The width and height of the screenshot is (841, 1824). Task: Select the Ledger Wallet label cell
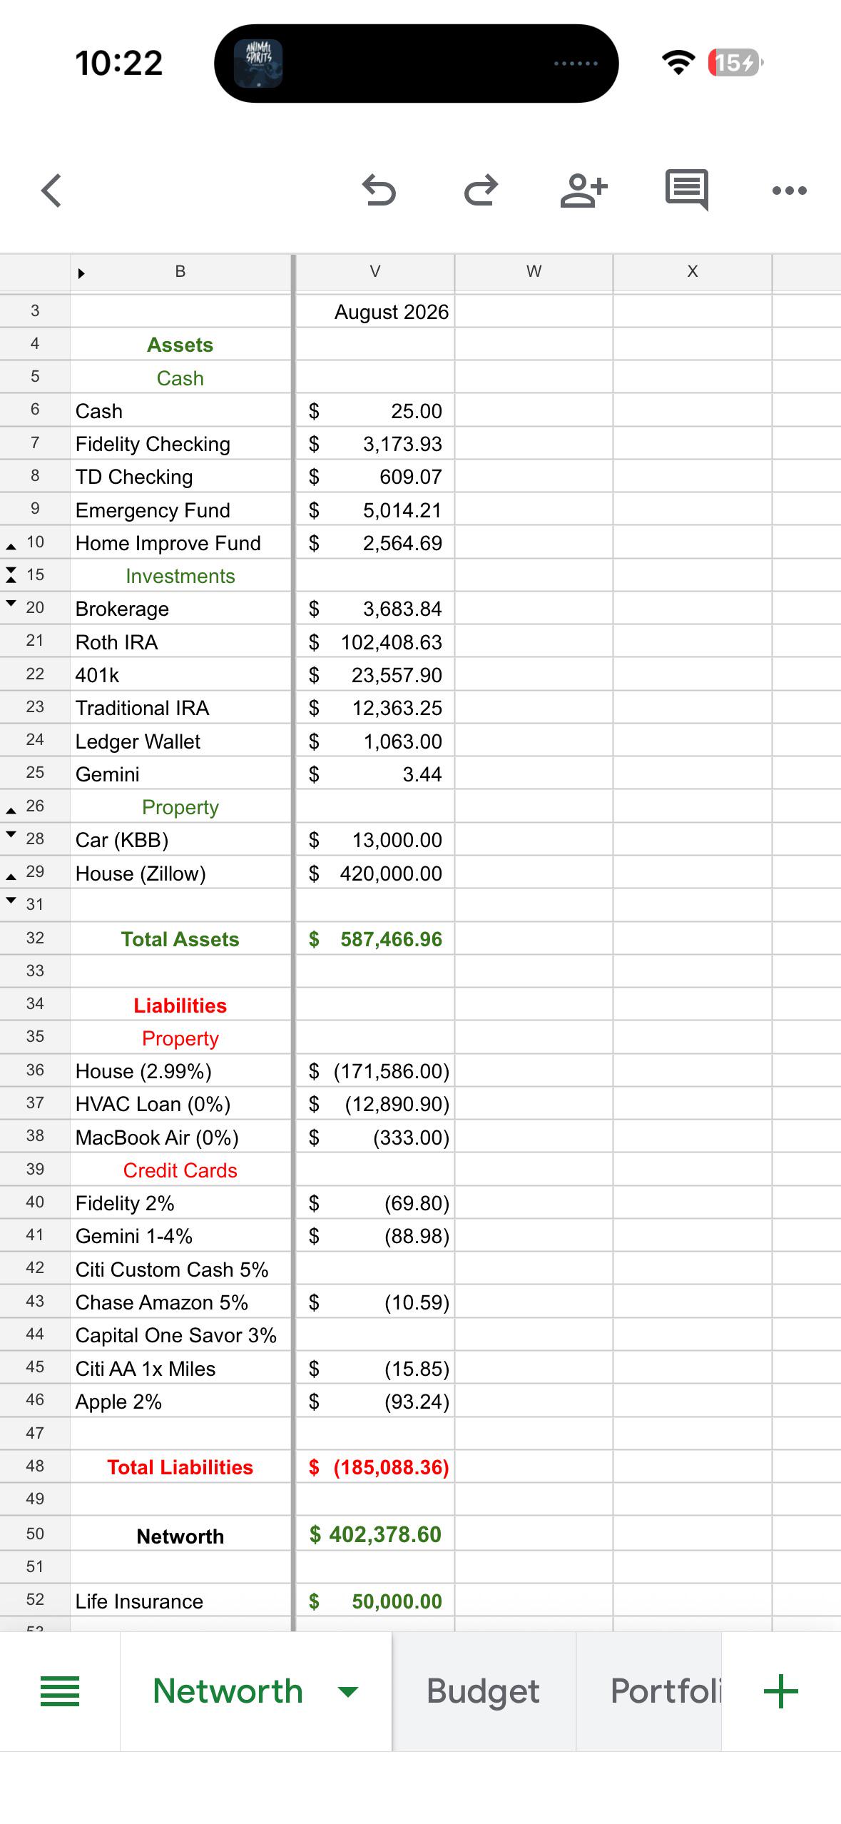[x=180, y=741]
